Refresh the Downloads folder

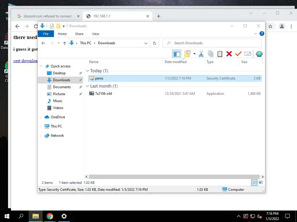(155, 43)
